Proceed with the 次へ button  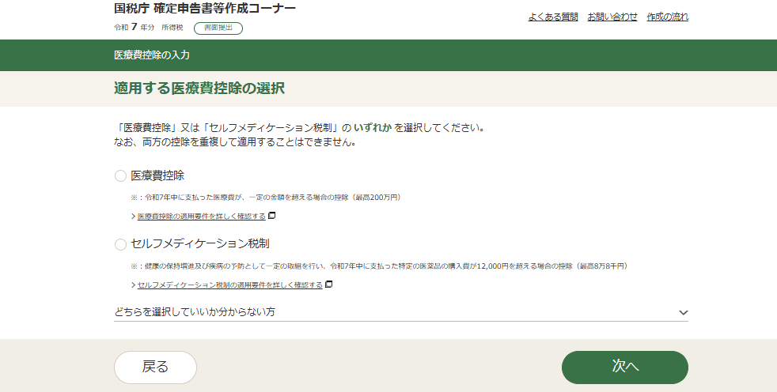625,367
